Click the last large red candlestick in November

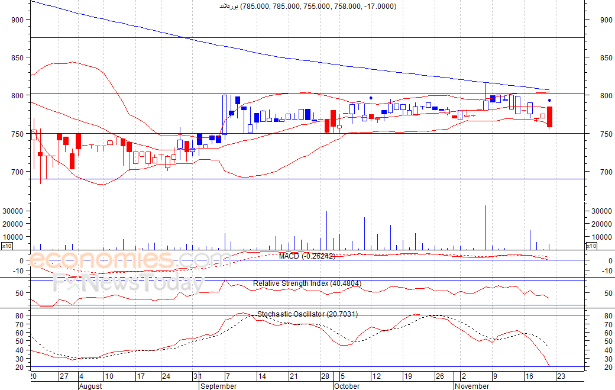[x=549, y=117]
